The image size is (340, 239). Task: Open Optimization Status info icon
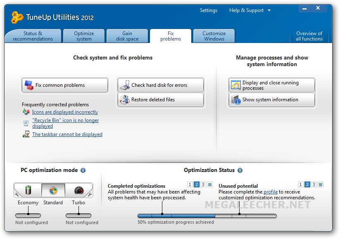240,170
